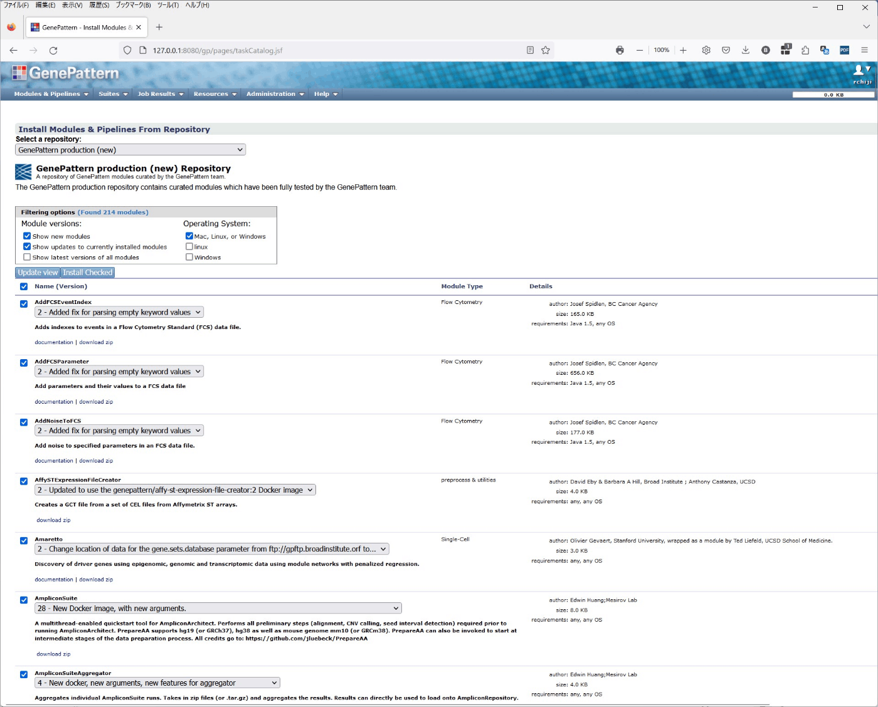The height and width of the screenshot is (707, 878).
Task: Enable Show latest versions of all modules
Action: (x=27, y=257)
